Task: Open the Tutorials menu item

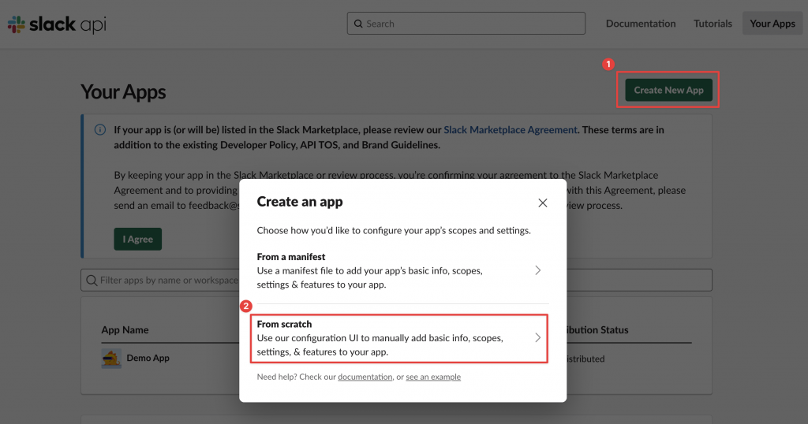Action: pyautogui.click(x=713, y=24)
